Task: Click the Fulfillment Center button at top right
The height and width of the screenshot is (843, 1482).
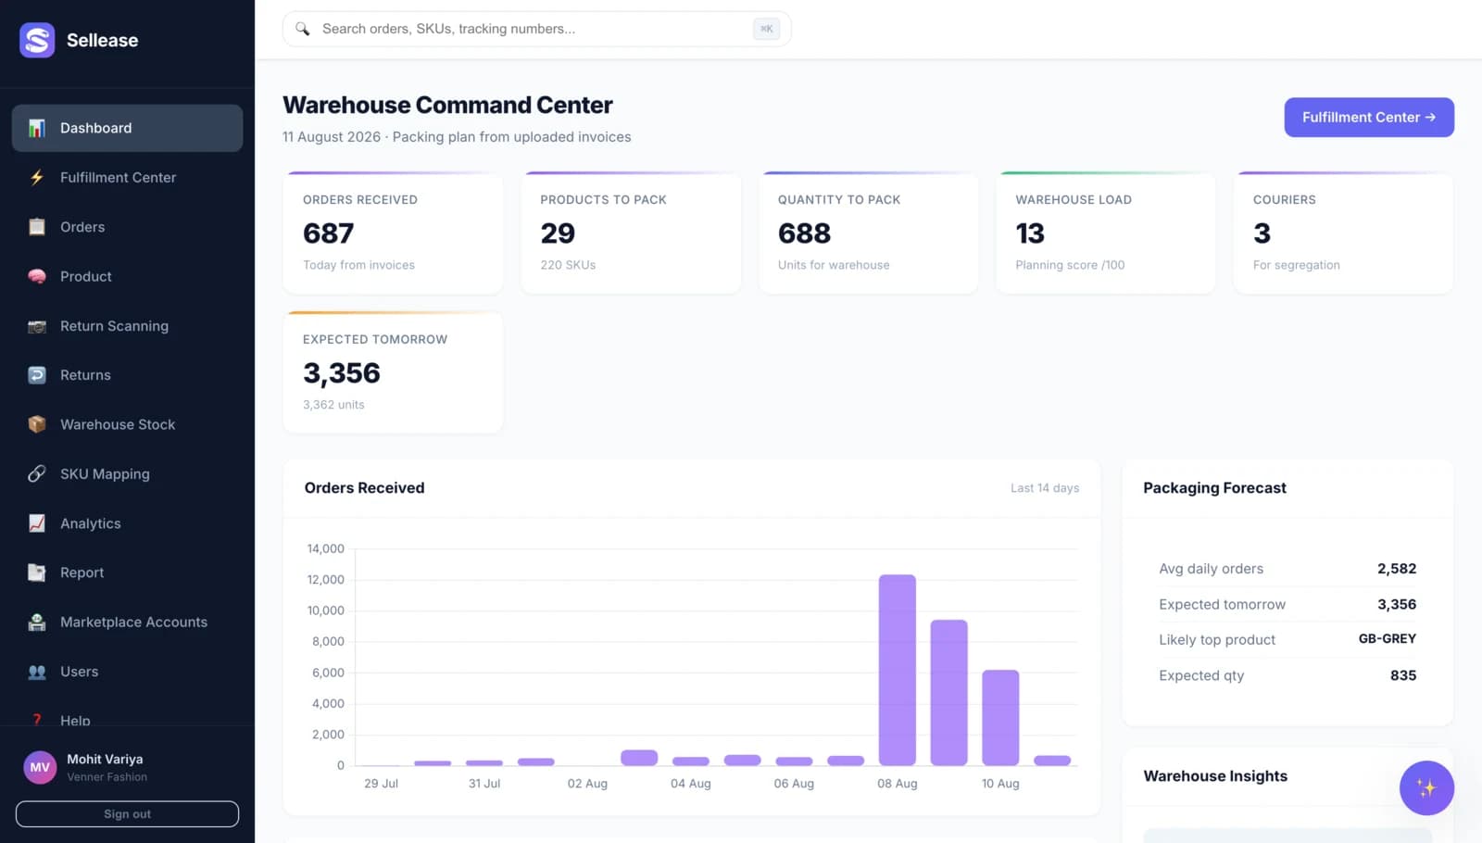Action: (x=1369, y=118)
